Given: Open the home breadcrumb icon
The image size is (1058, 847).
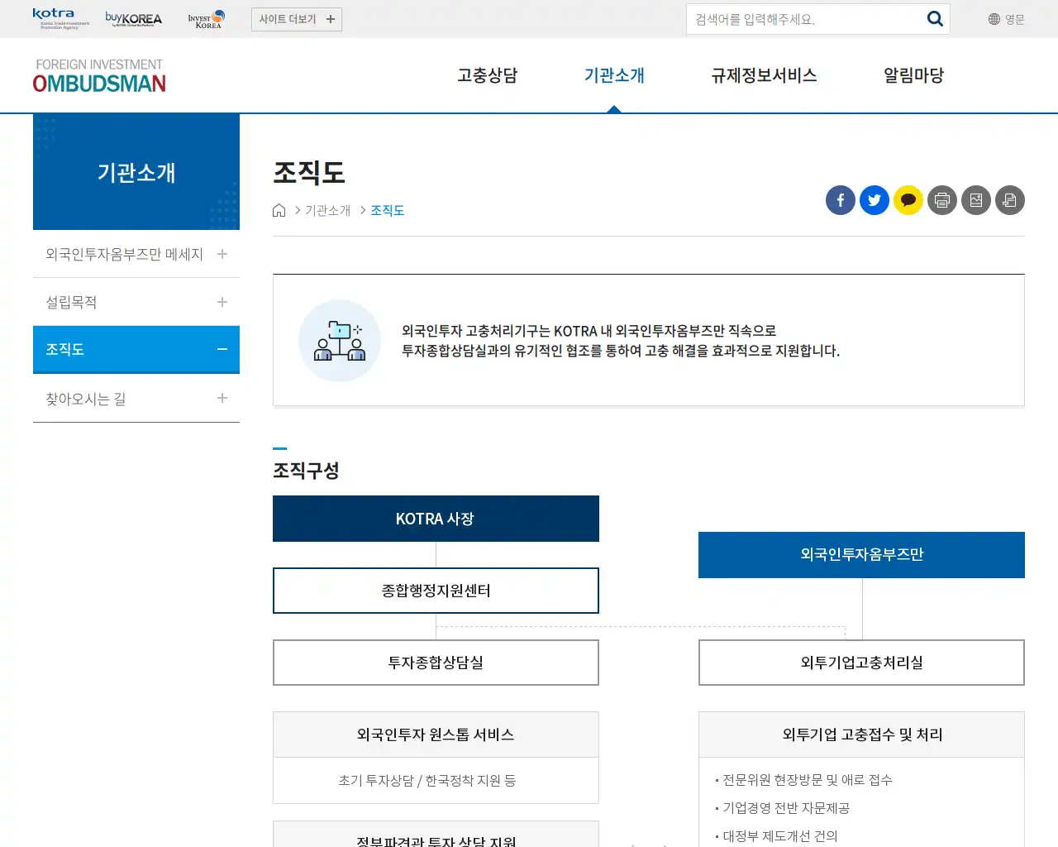Looking at the screenshot, I should pyautogui.click(x=279, y=209).
